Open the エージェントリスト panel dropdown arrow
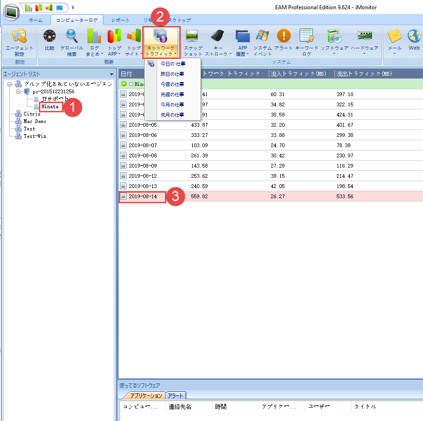The height and width of the screenshot is (421, 423). [112, 74]
